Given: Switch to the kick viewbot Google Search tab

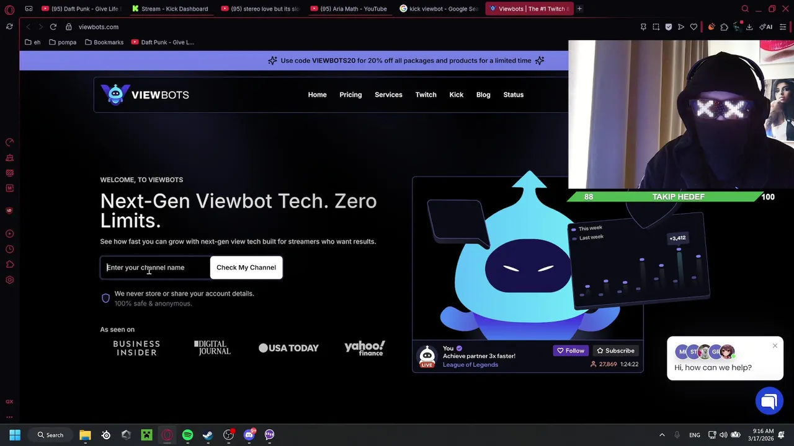Looking at the screenshot, I should point(438,9).
